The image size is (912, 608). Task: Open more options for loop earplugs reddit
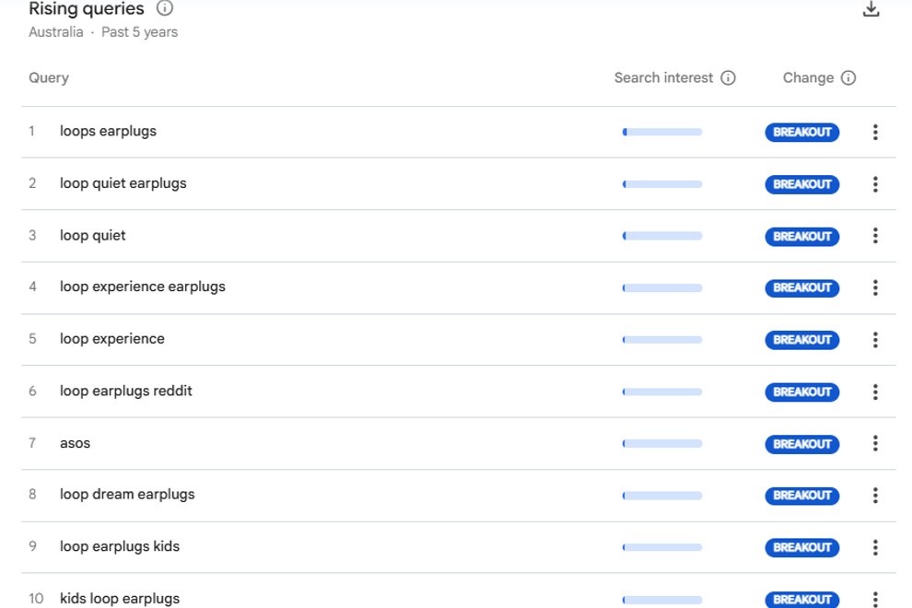[875, 392]
